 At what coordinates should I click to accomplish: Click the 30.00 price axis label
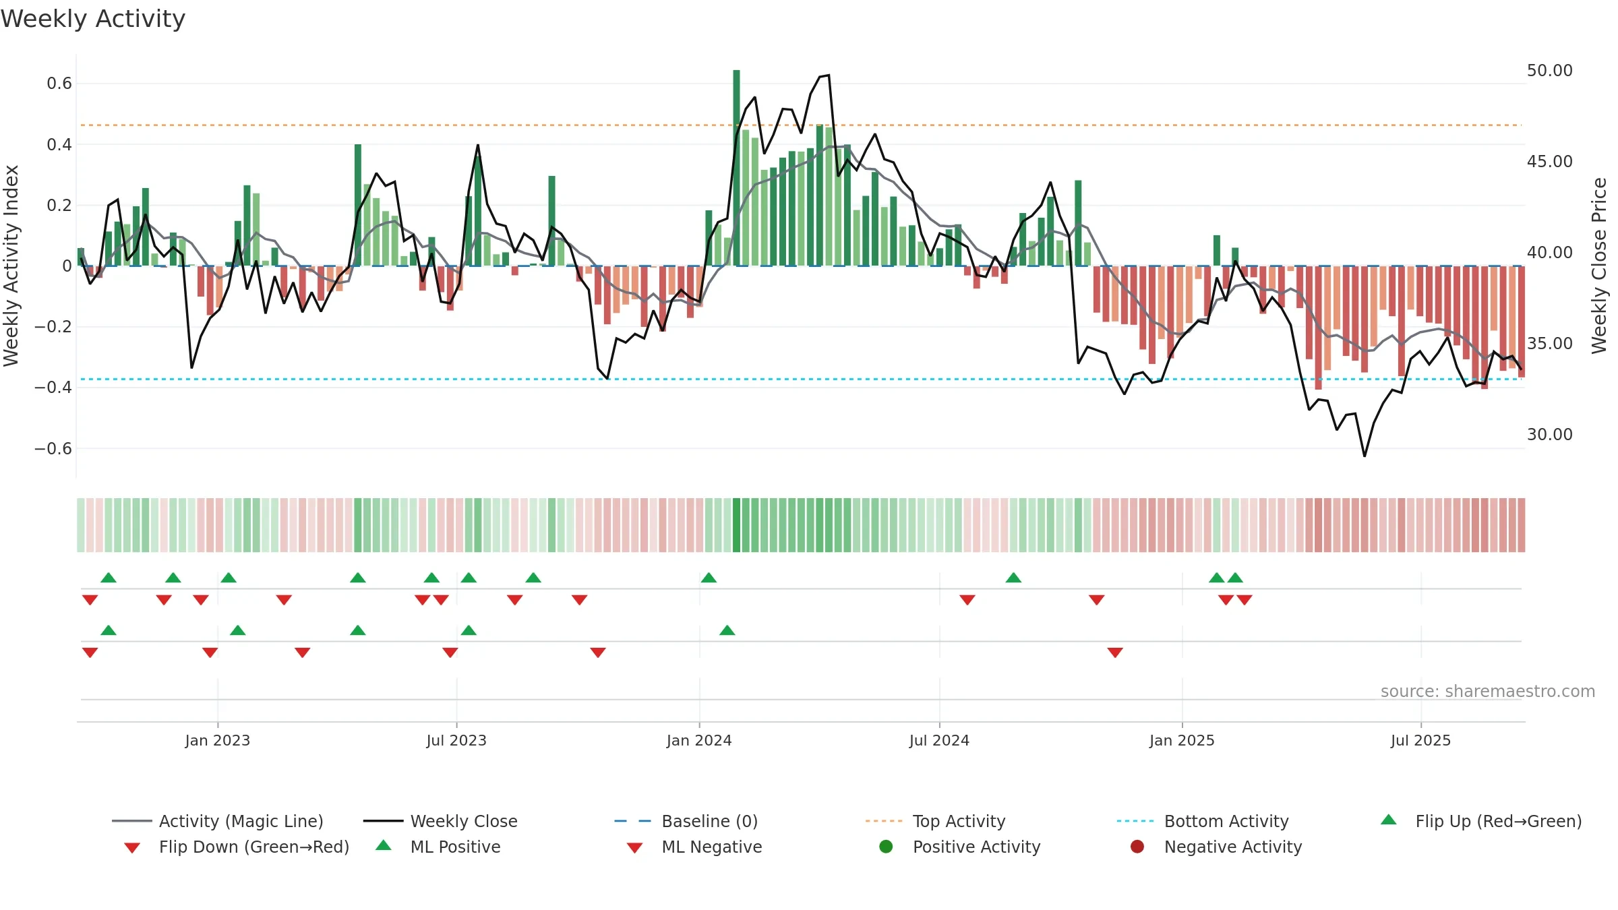pos(1550,435)
